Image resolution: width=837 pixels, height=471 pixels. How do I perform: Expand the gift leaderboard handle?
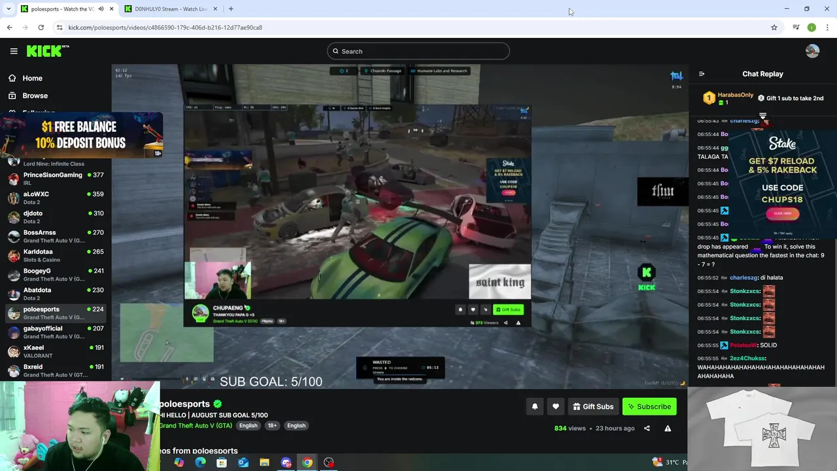(x=762, y=115)
